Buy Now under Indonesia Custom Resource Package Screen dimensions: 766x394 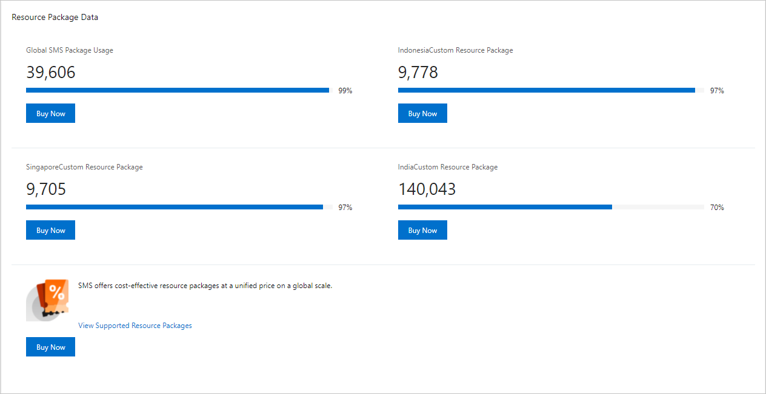422,114
